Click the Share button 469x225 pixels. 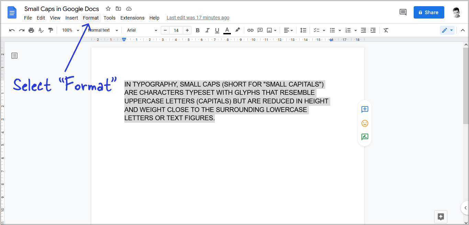pyautogui.click(x=429, y=12)
